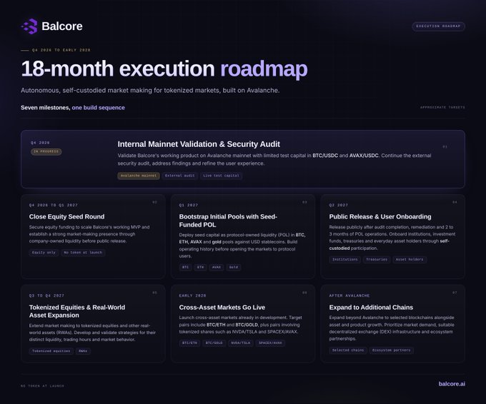486x404 pixels.
Task: Select the ETH tag chip
Action: click(x=201, y=267)
